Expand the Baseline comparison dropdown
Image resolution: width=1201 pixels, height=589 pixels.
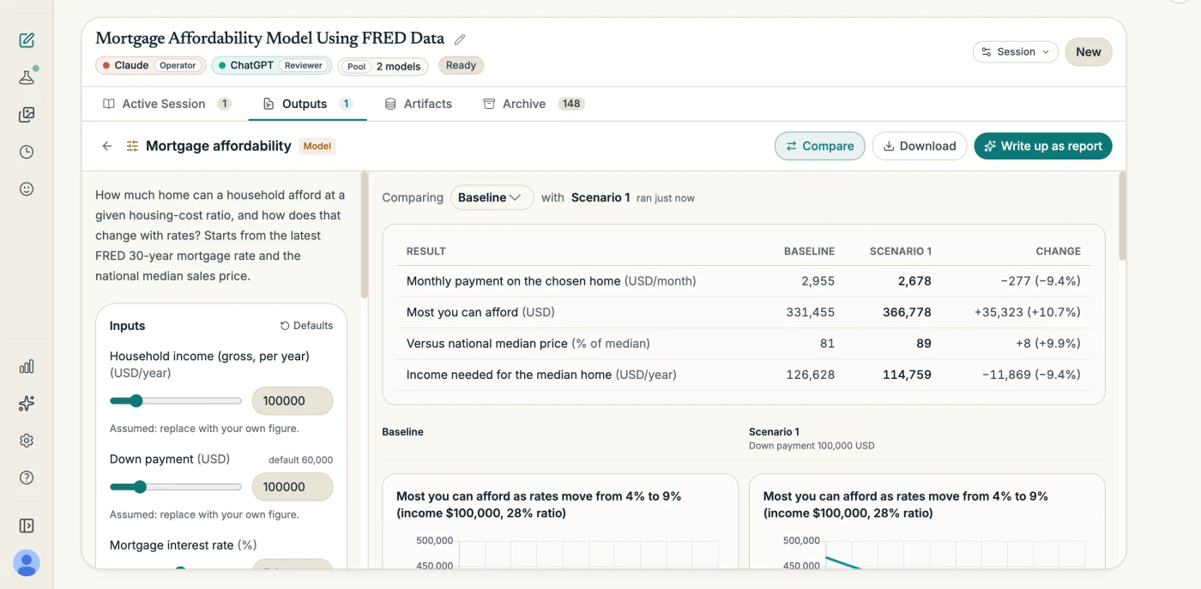492,197
